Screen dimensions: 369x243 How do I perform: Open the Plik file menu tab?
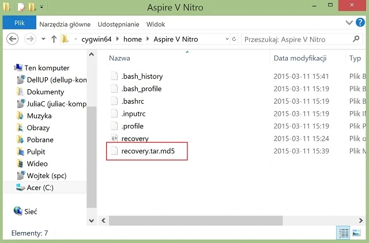pos(19,23)
